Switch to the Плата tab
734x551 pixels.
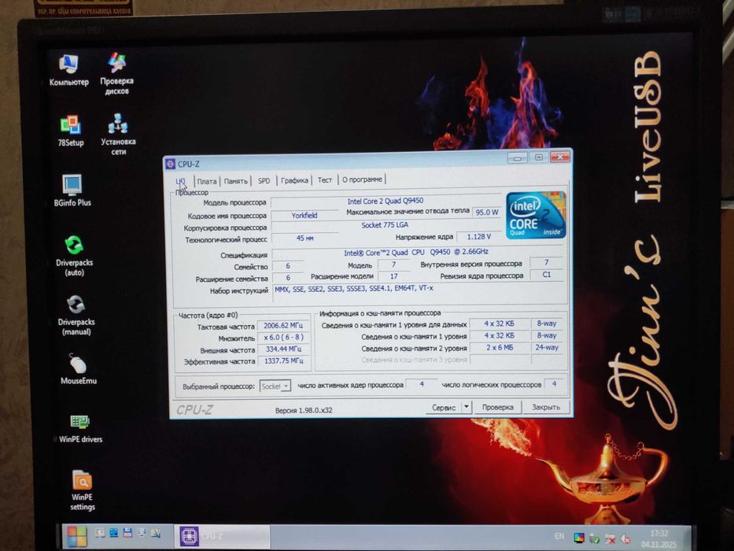coord(206,181)
